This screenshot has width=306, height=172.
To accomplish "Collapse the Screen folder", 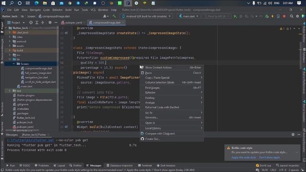I will pos(14,64).
